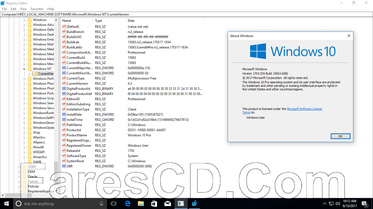Select the XAML key in tree
373x209 pixels.
pos(37,162)
